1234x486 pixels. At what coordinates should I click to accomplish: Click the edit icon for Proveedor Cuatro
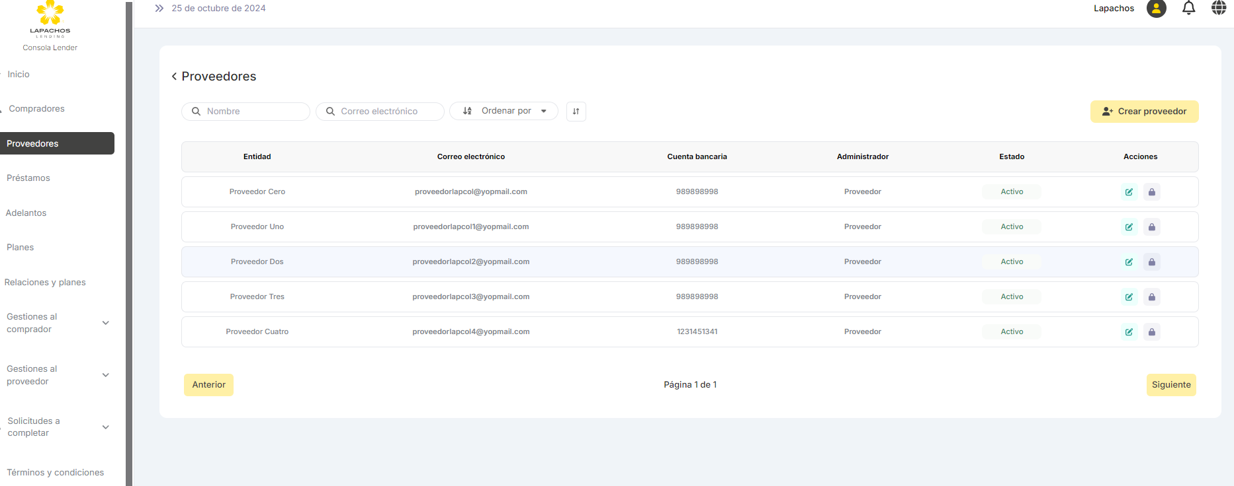pos(1129,332)
